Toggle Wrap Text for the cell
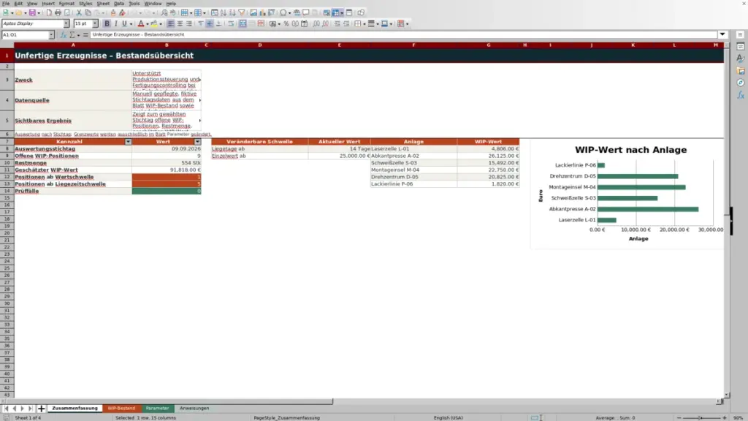The height and width of the screenshot is (421, 748). click(x=231, y=24)
